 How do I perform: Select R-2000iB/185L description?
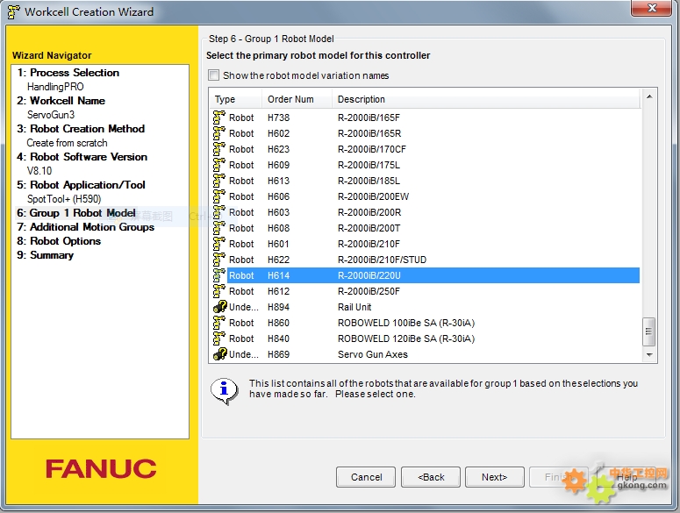[369, 181]
